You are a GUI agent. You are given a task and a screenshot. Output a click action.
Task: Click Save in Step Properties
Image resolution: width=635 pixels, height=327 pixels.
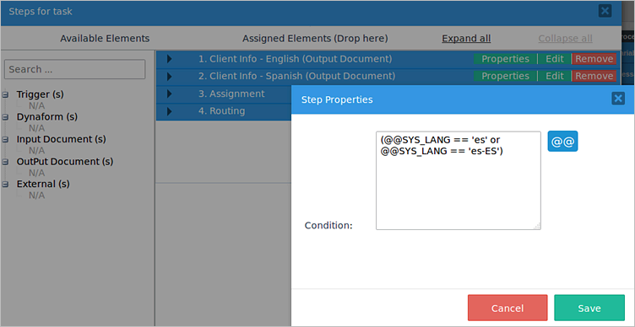pyautogui.click(x=589, y=308)
